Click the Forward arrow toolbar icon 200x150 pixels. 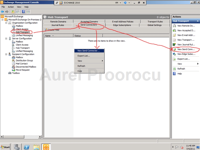[x=7, y=12]
